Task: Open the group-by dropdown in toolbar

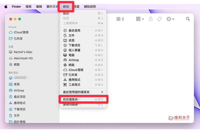Action: tap(140, 19)
